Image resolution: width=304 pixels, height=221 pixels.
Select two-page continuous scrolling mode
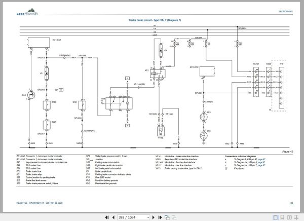(296, 217)
